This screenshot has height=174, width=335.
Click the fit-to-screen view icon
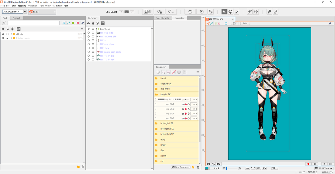(x=253, y=168)
